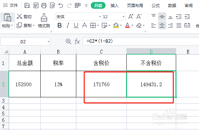
Task: Click the draw border style icon
Action: click(x=105, y=26)
